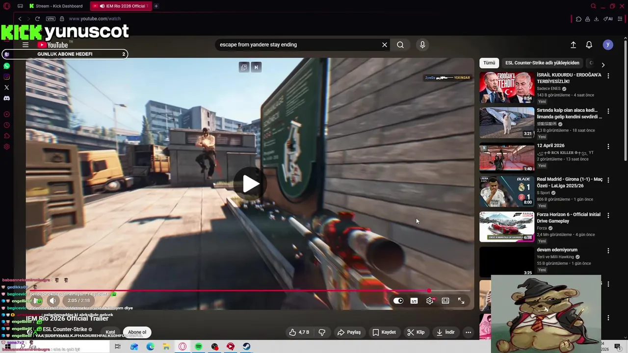Open Instagram in the Opera sidebar
Image resolution: width=628 pixels, height=353 pixels.
6,76
